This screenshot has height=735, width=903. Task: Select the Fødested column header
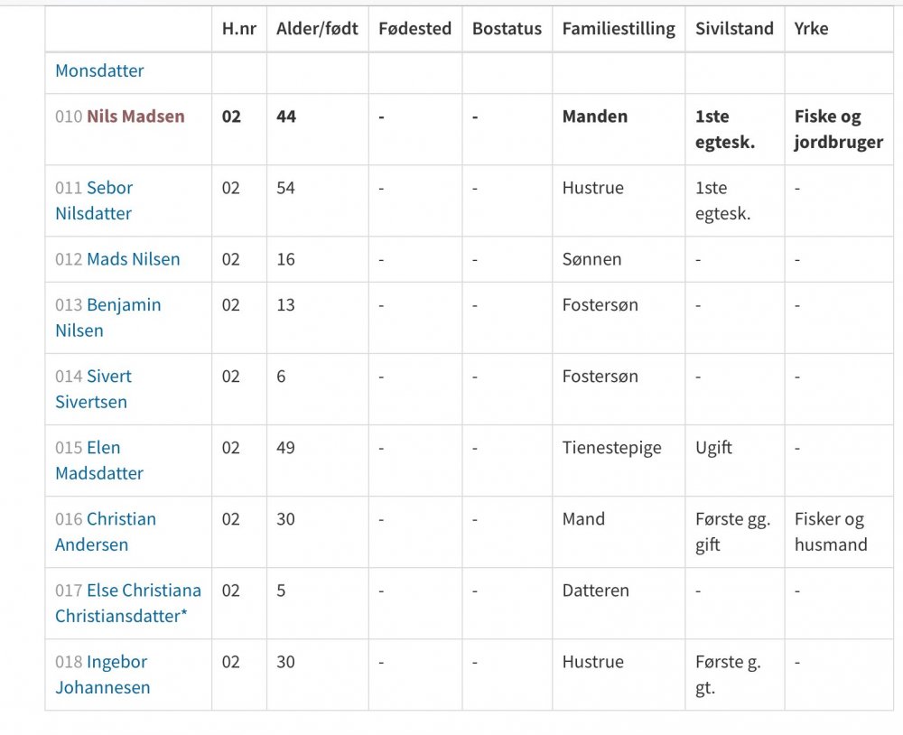click(x=414, y=29)
